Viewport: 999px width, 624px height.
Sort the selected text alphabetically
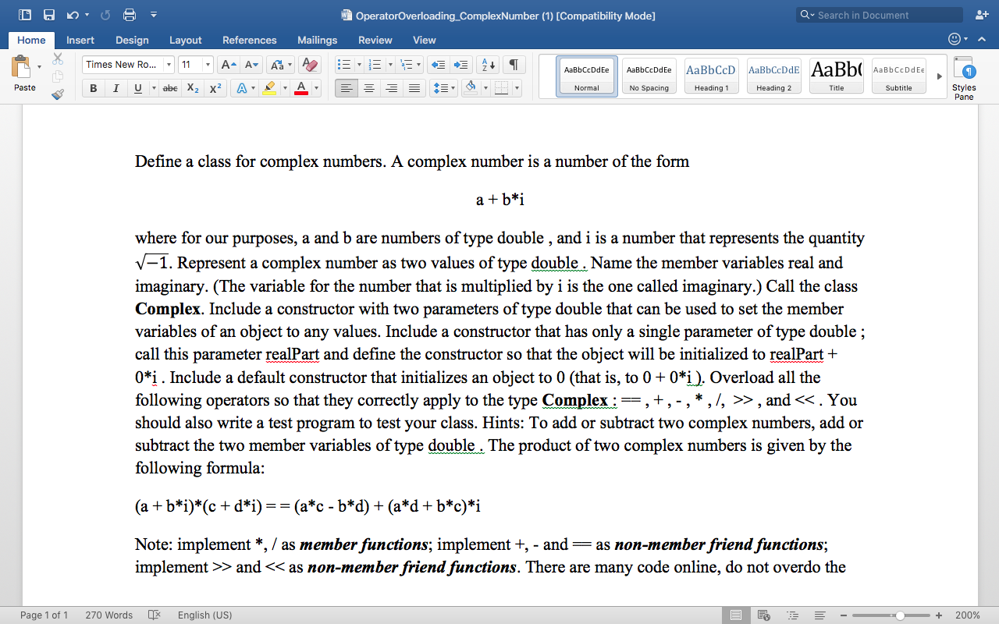[487, 64]
